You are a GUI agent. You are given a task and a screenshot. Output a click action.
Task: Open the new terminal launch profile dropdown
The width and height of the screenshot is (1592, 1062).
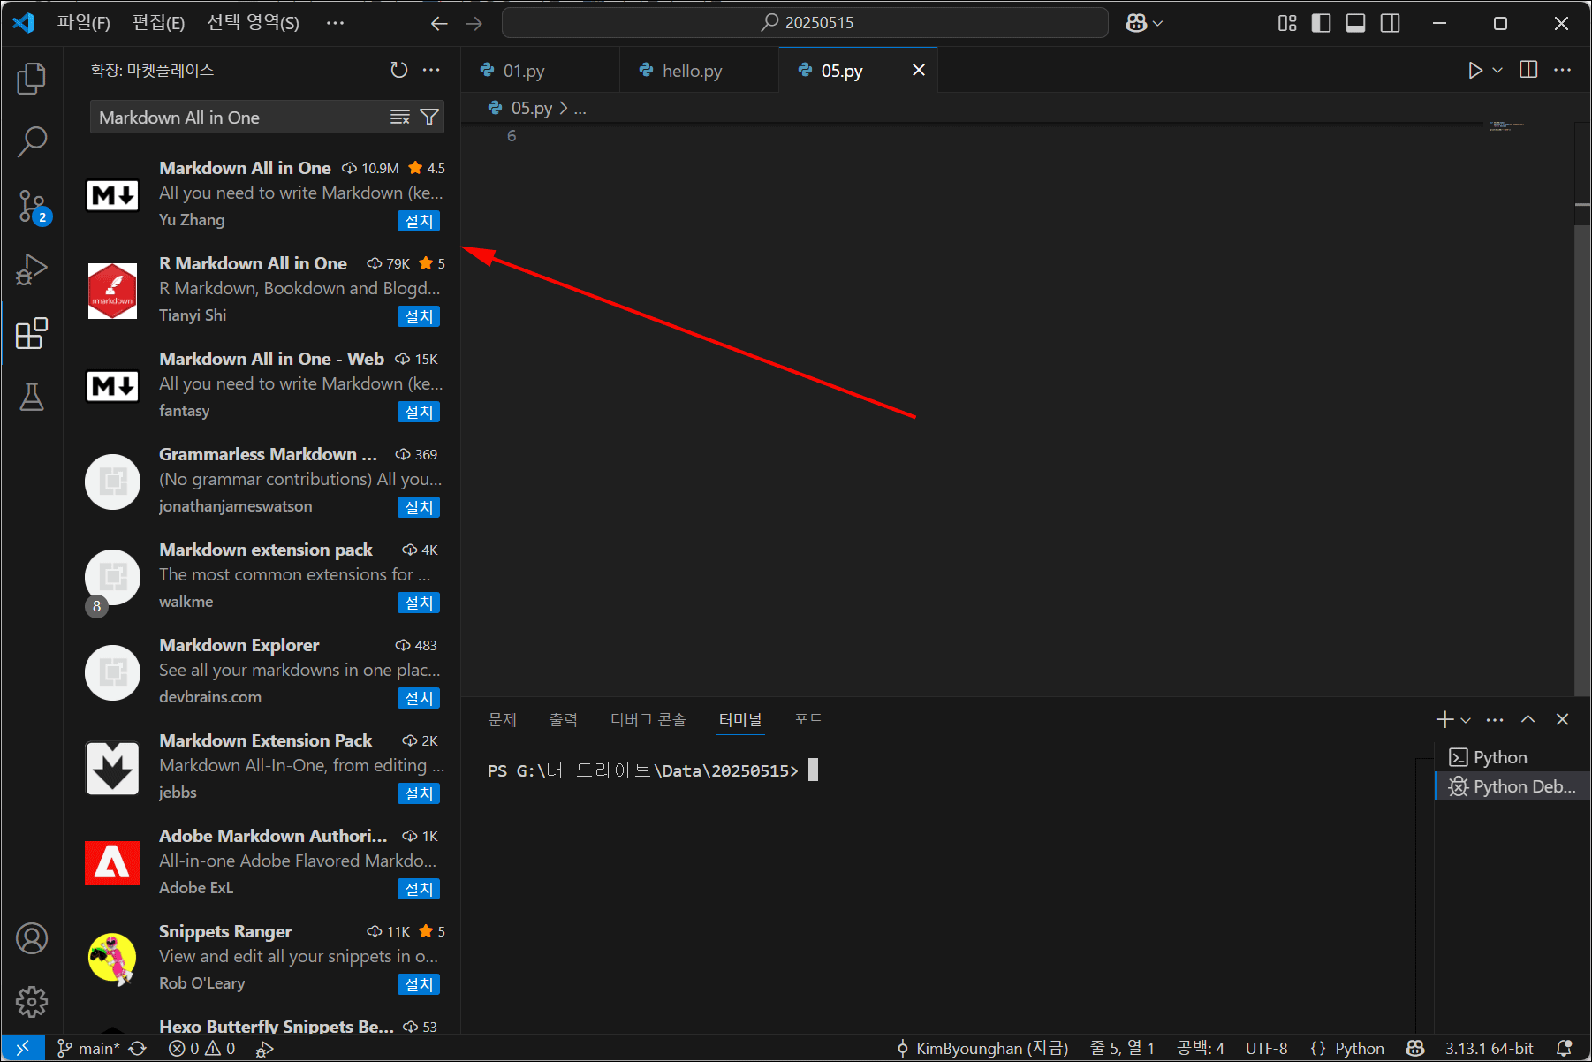(1466, 719)
